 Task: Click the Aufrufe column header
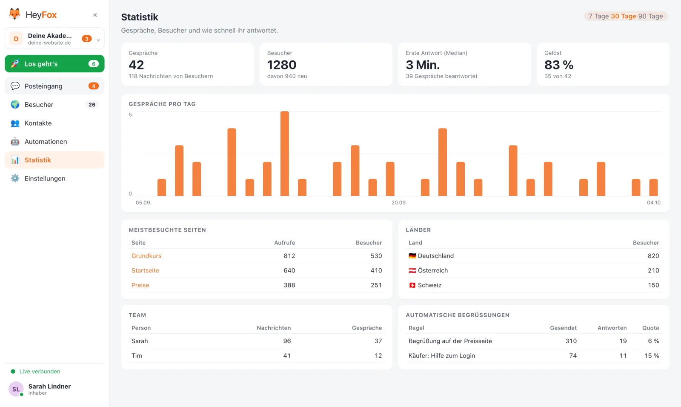(285, 243)
